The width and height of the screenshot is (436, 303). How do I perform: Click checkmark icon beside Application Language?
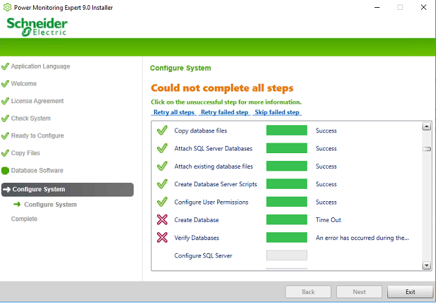point(5,66)
